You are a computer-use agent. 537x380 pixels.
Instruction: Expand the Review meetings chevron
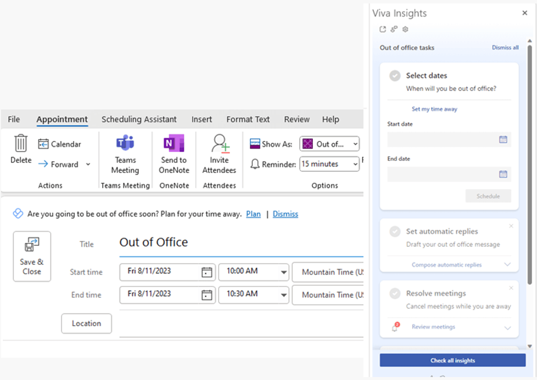tap(507, 327)
